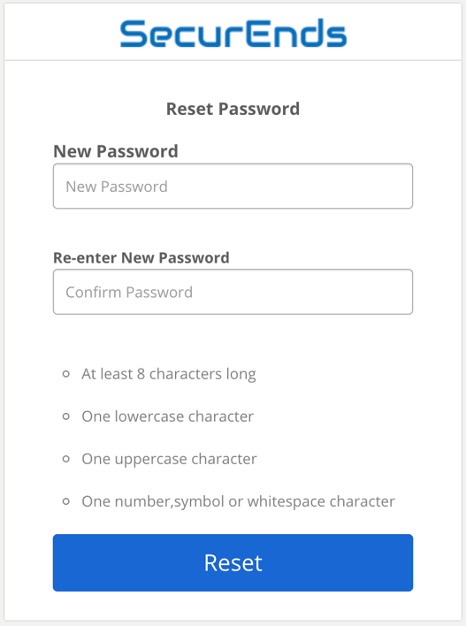Viewport: 466px width, 626px height.
Task: Click the bullet beside the number/symbol requirement
Action: click(x=66, y=501)
